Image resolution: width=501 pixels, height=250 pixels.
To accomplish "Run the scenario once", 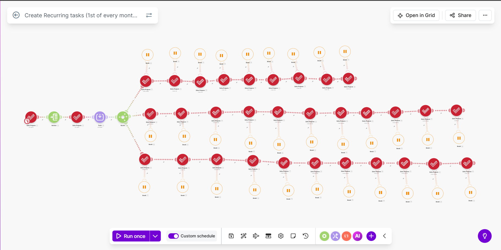I will tap(131, 236).
